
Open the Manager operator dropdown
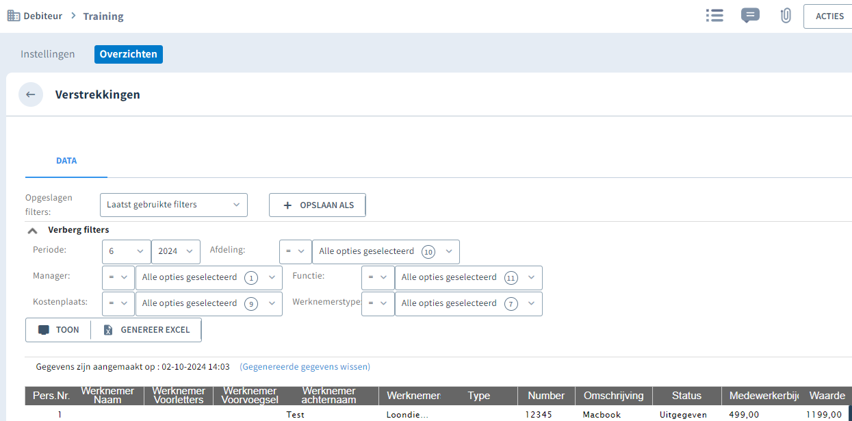pos(118,277)
